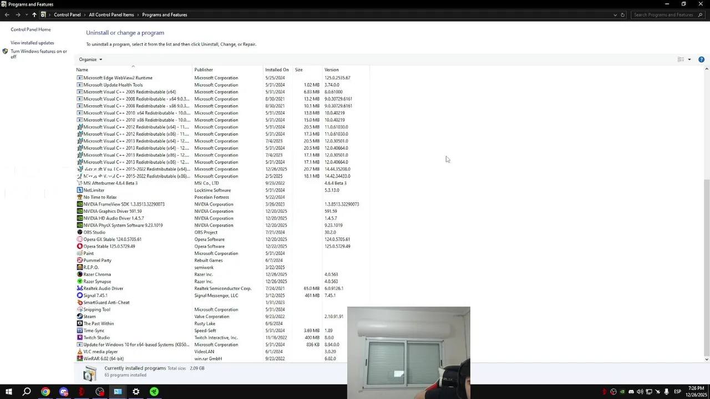Click the Twitch Studio icon
710x399 pixels.
pyautogui.click(x=79, y=337)
